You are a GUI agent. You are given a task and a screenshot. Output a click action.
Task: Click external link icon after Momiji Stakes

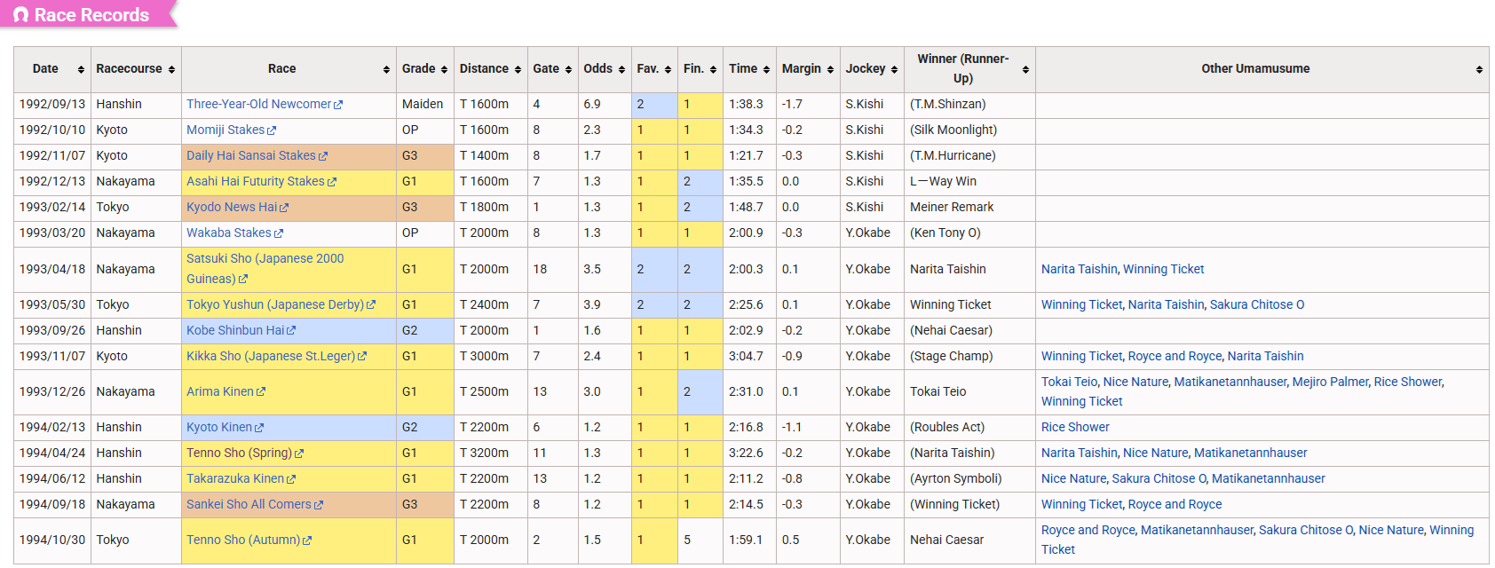point(272,130)
